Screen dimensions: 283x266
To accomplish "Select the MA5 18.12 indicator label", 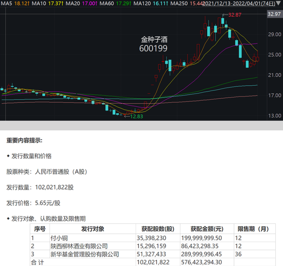I will pyautogui.click(x=14, y=3).
